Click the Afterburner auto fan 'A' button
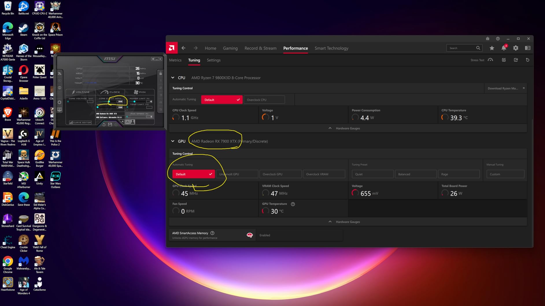The height and width of the screenshot is (306, 545). pyautogui.click(x=128, y=122)
